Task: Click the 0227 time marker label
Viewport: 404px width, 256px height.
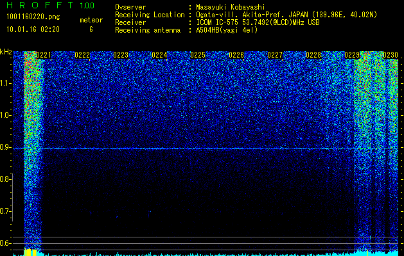Action: coord(275,55)
